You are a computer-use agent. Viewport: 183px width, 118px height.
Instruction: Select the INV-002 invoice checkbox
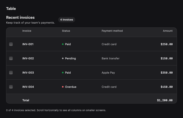click(x=11, y=58)
